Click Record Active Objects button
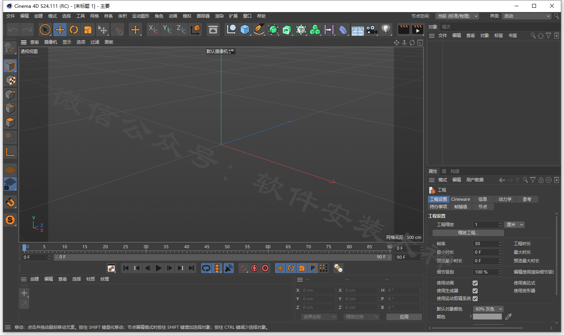 [x=243, y=268]
